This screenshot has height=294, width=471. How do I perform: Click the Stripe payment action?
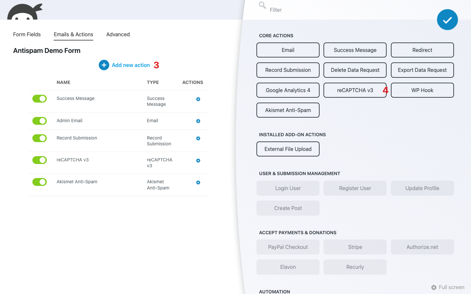coord(355,247)
